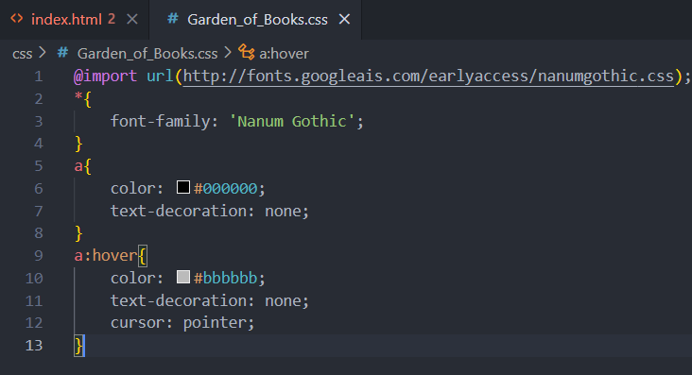This screenshot has height=375, width=692.
Task: Open the black #000000 color swatch
Action: [x=183, y=187]
